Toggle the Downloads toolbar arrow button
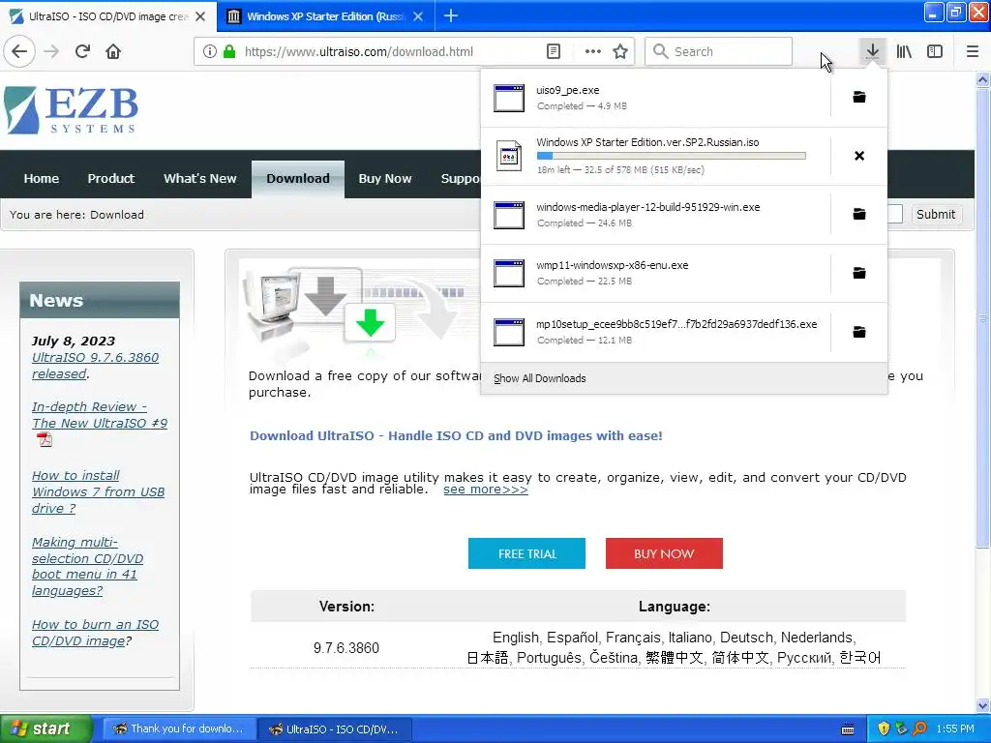Screen dimensions: 991x743 click(x=872, y=51)
